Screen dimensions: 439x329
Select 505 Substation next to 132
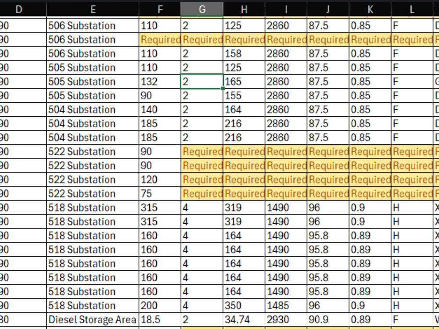93,82
